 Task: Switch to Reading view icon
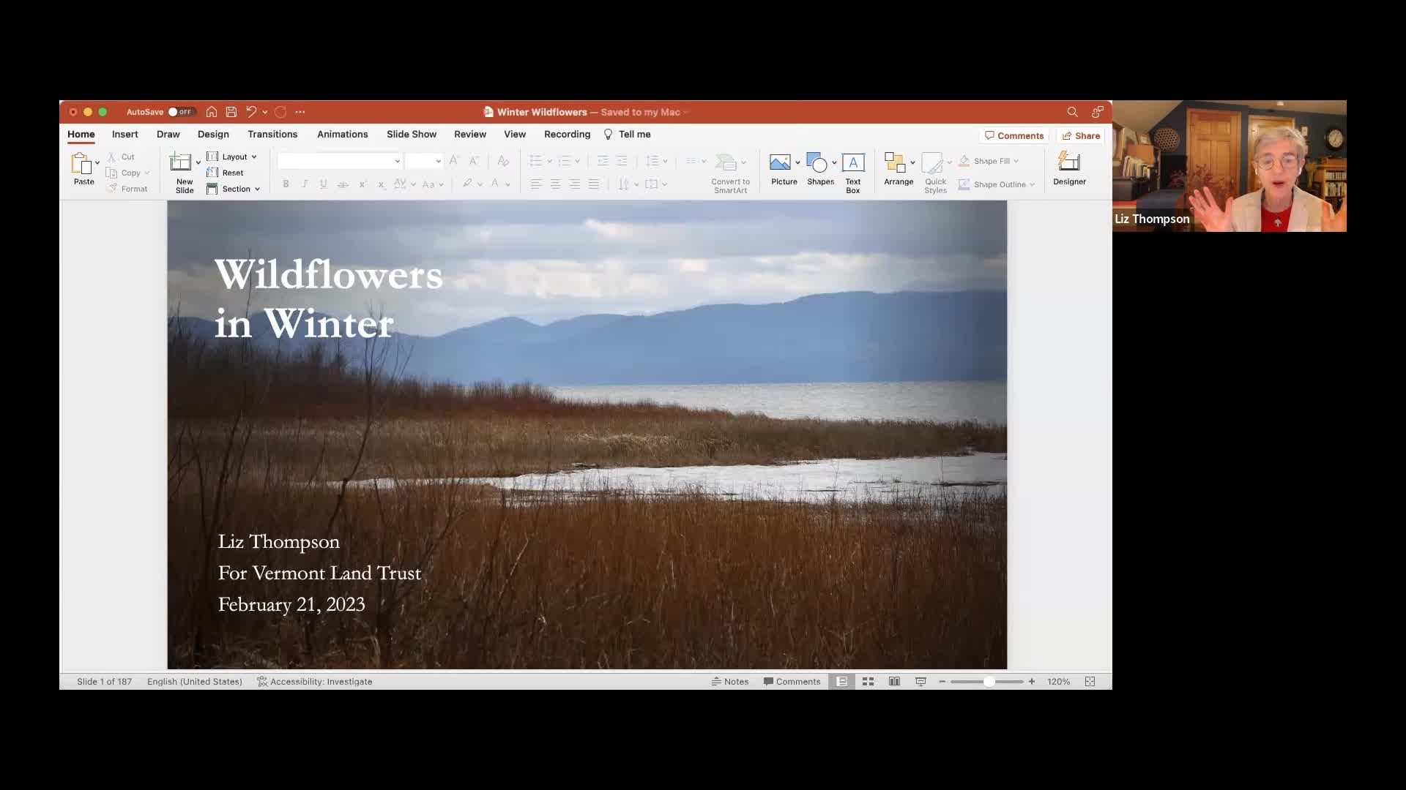894,682
